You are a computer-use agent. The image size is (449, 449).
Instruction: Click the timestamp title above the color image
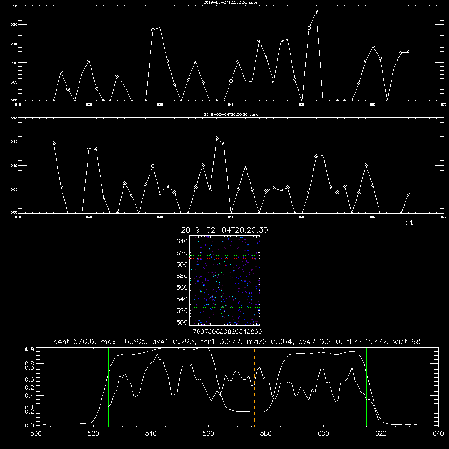click(224, 230)
